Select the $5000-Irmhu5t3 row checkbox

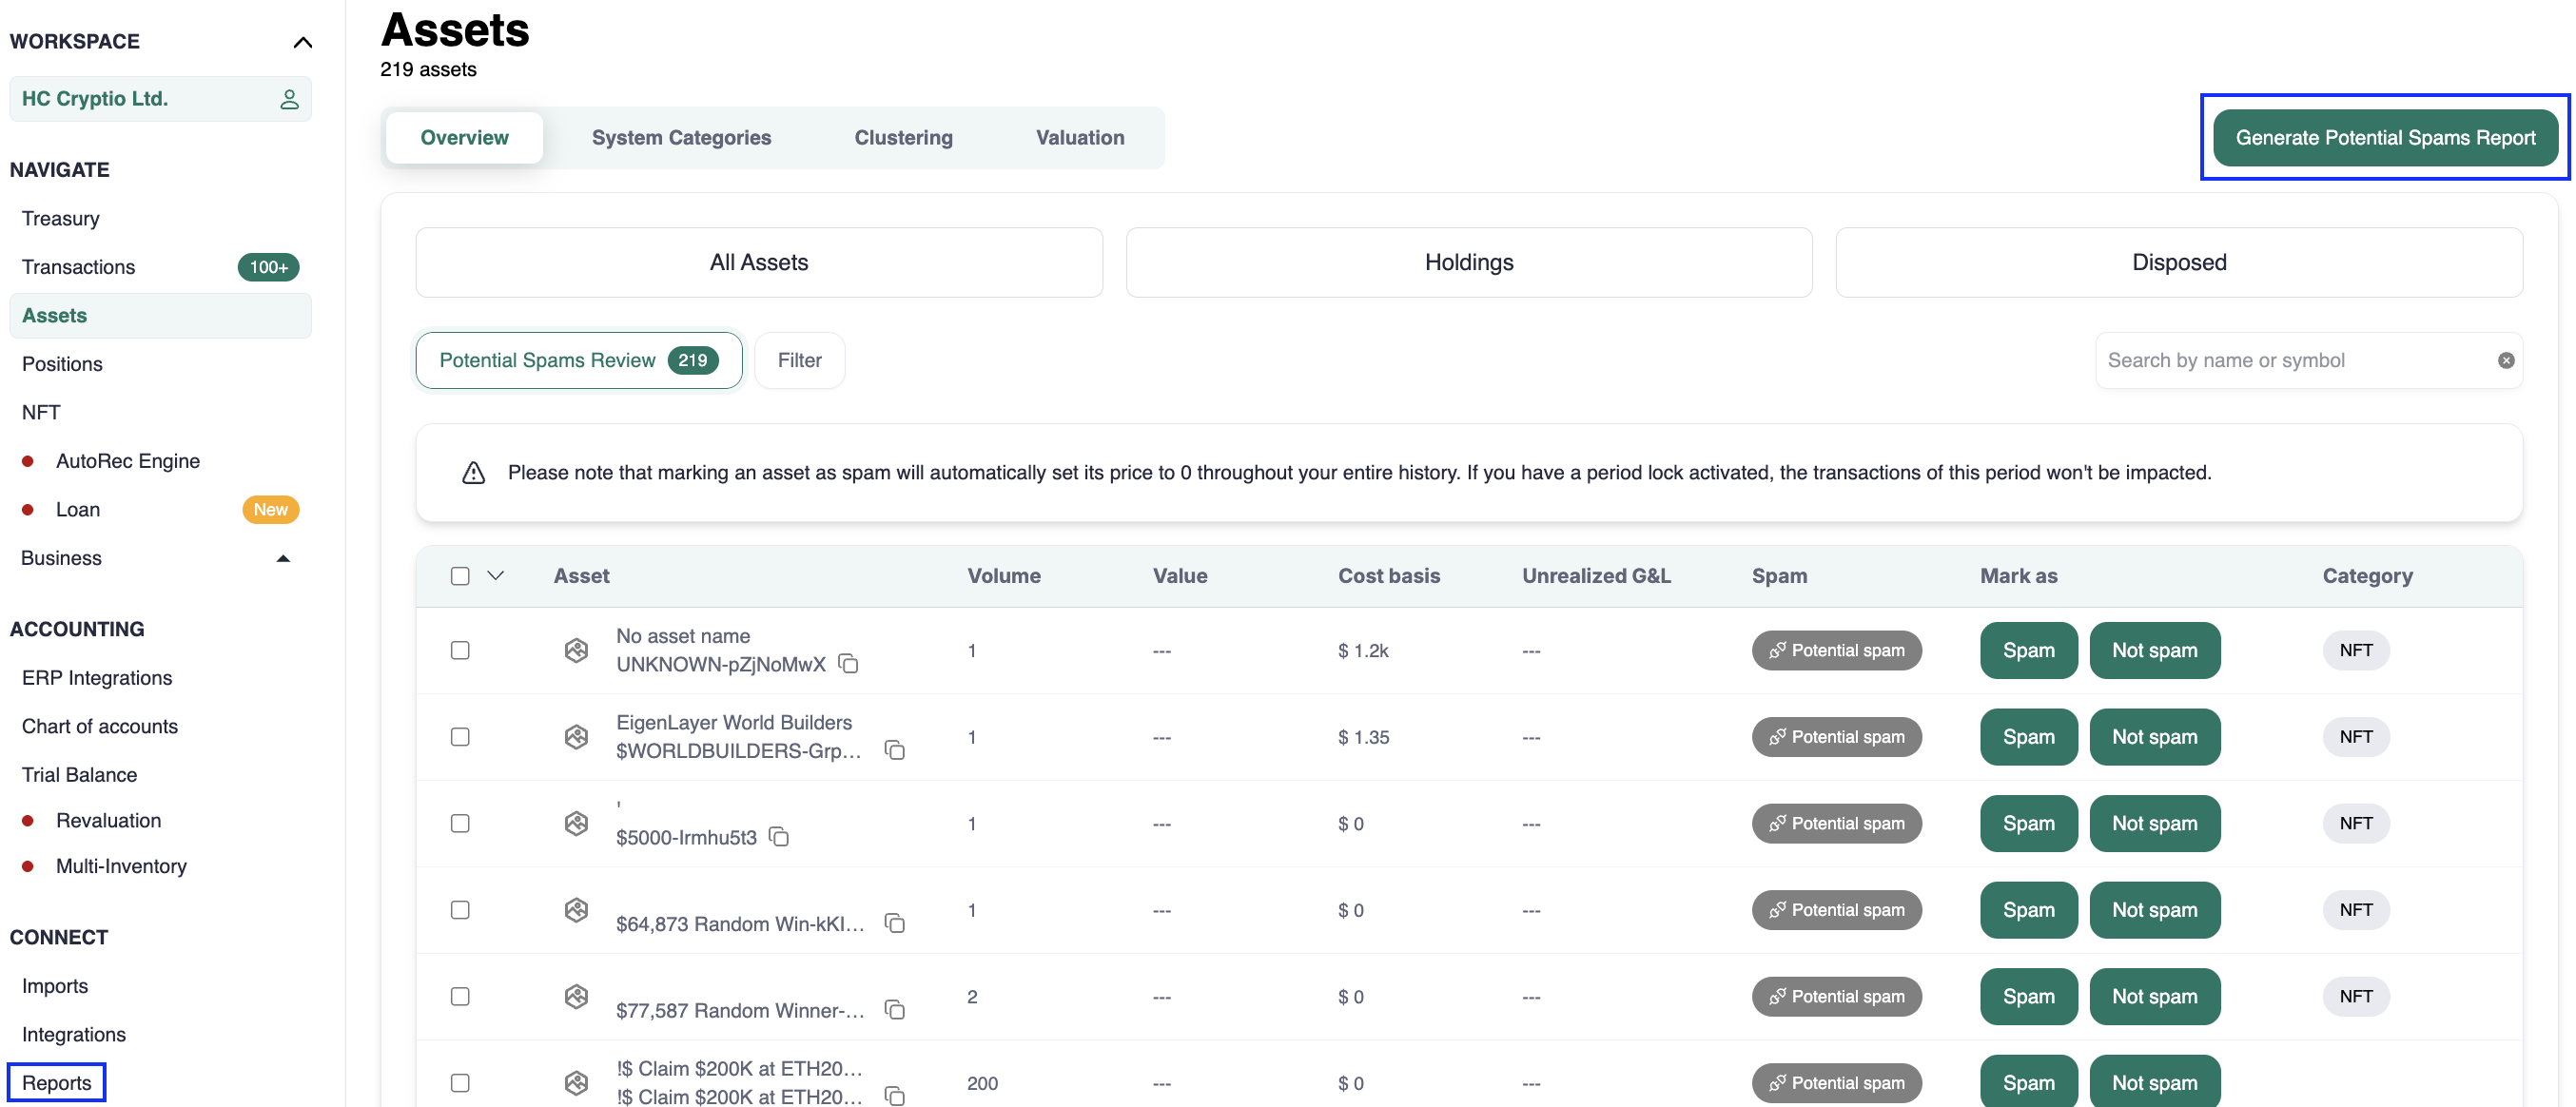460,823
